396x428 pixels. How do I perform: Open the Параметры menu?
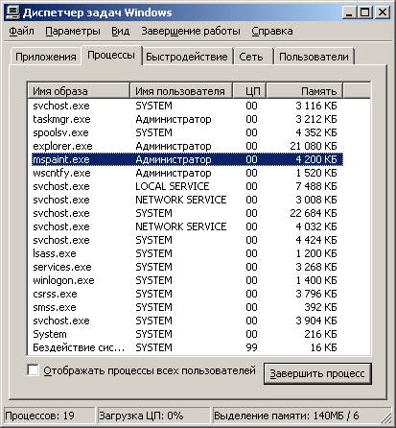73,31
